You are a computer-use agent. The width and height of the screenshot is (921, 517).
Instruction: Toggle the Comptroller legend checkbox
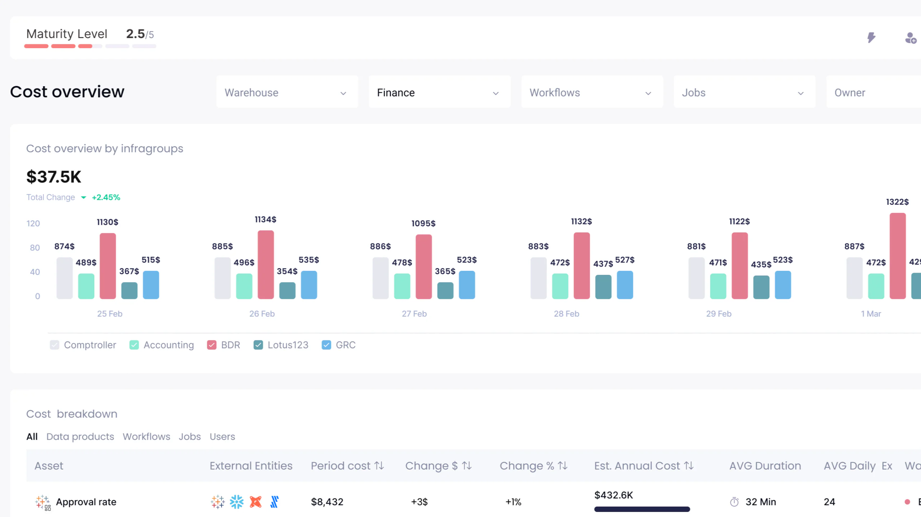pos(55,345)
